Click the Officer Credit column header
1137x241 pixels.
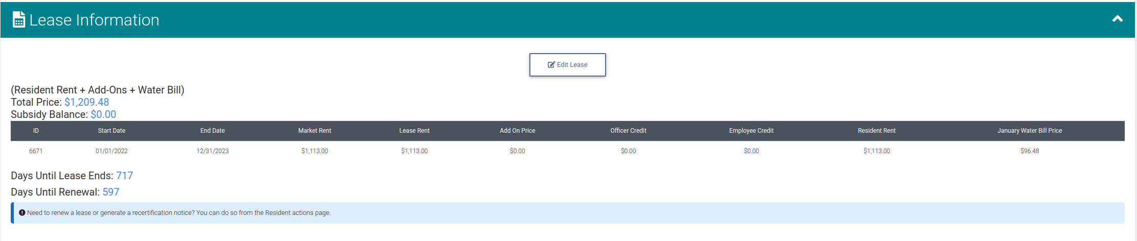point(628,131)
